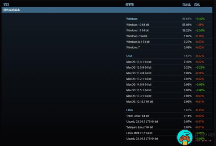This screenshot has height=146, width=216.
Task: Click the Linux Mint 21.2 64 bit row
Action: click(x=168, y=133)
